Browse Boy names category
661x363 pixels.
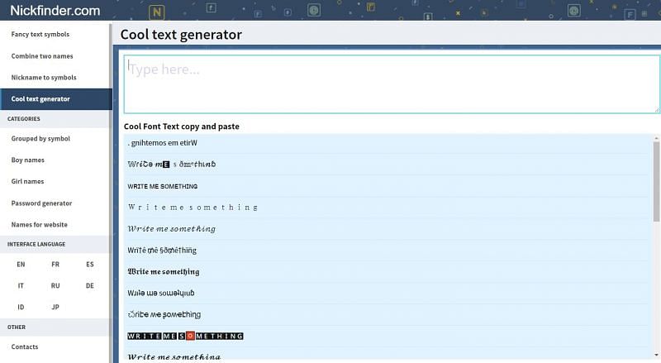point(28,160)
